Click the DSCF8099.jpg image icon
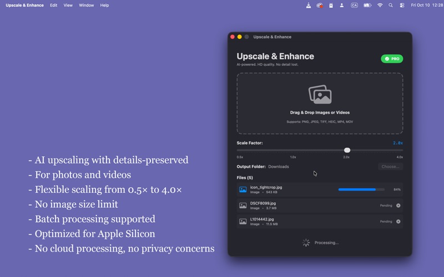Viewport: 444px width, 277px height. (x=243, y=206)
